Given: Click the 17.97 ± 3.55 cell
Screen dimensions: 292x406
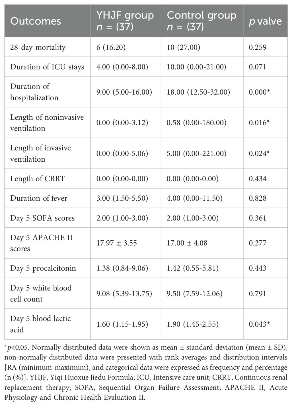Looking at the screenshot, I should pyautogui.click(x=116, y=243).
